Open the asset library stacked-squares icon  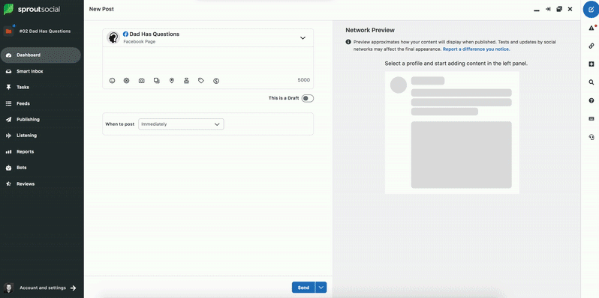pos(157,81)
